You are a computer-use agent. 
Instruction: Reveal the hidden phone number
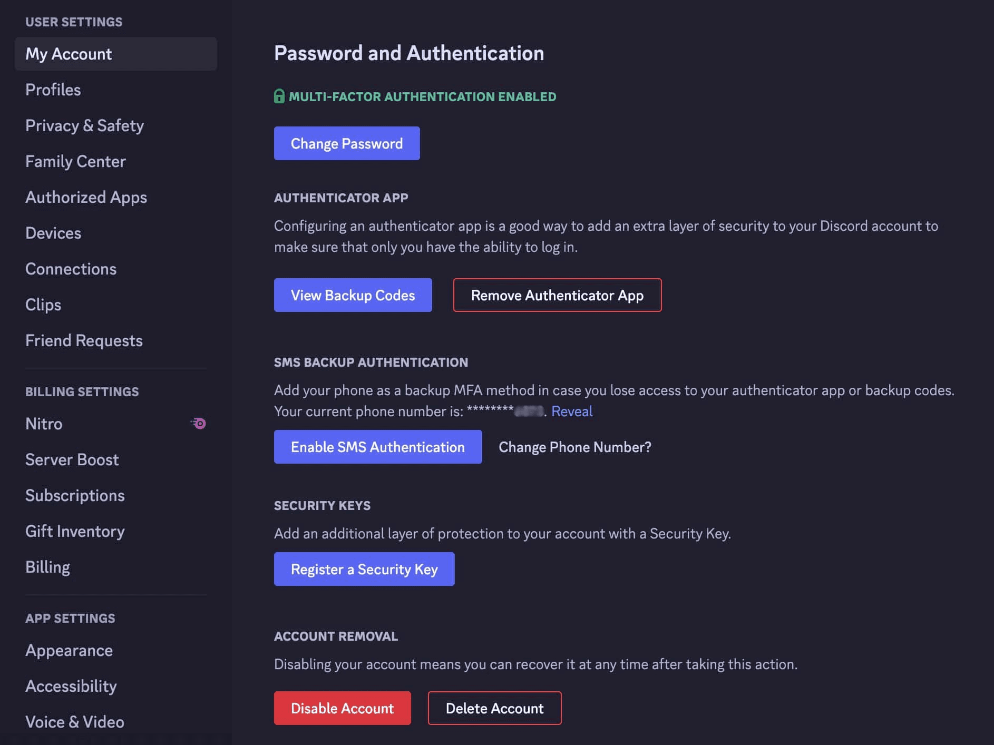point(572,411)
